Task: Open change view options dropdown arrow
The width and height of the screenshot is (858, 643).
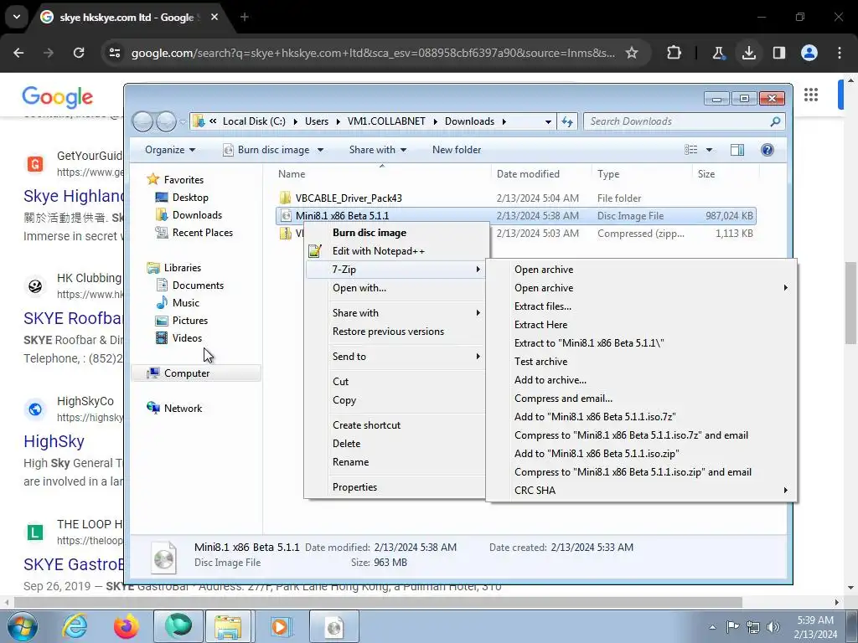Action: pyautogui.click(x=709, y=150)
